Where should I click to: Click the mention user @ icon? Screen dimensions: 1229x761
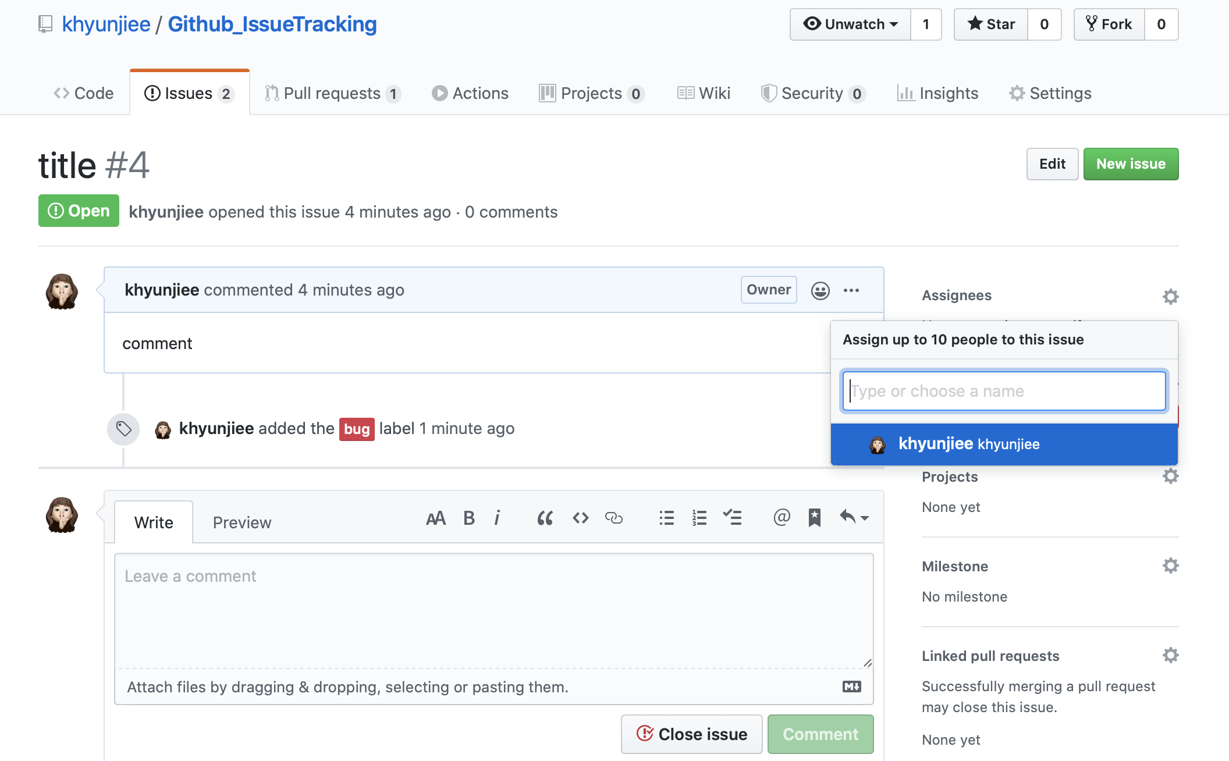point(782,517)
